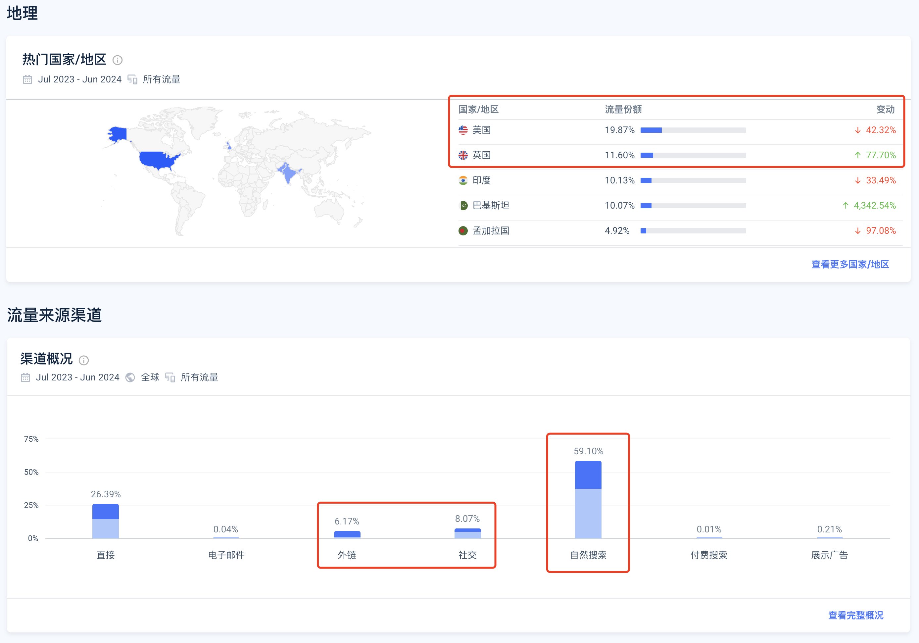
Task: Click the 19.87% traffic share value
Action: point(620,130)
